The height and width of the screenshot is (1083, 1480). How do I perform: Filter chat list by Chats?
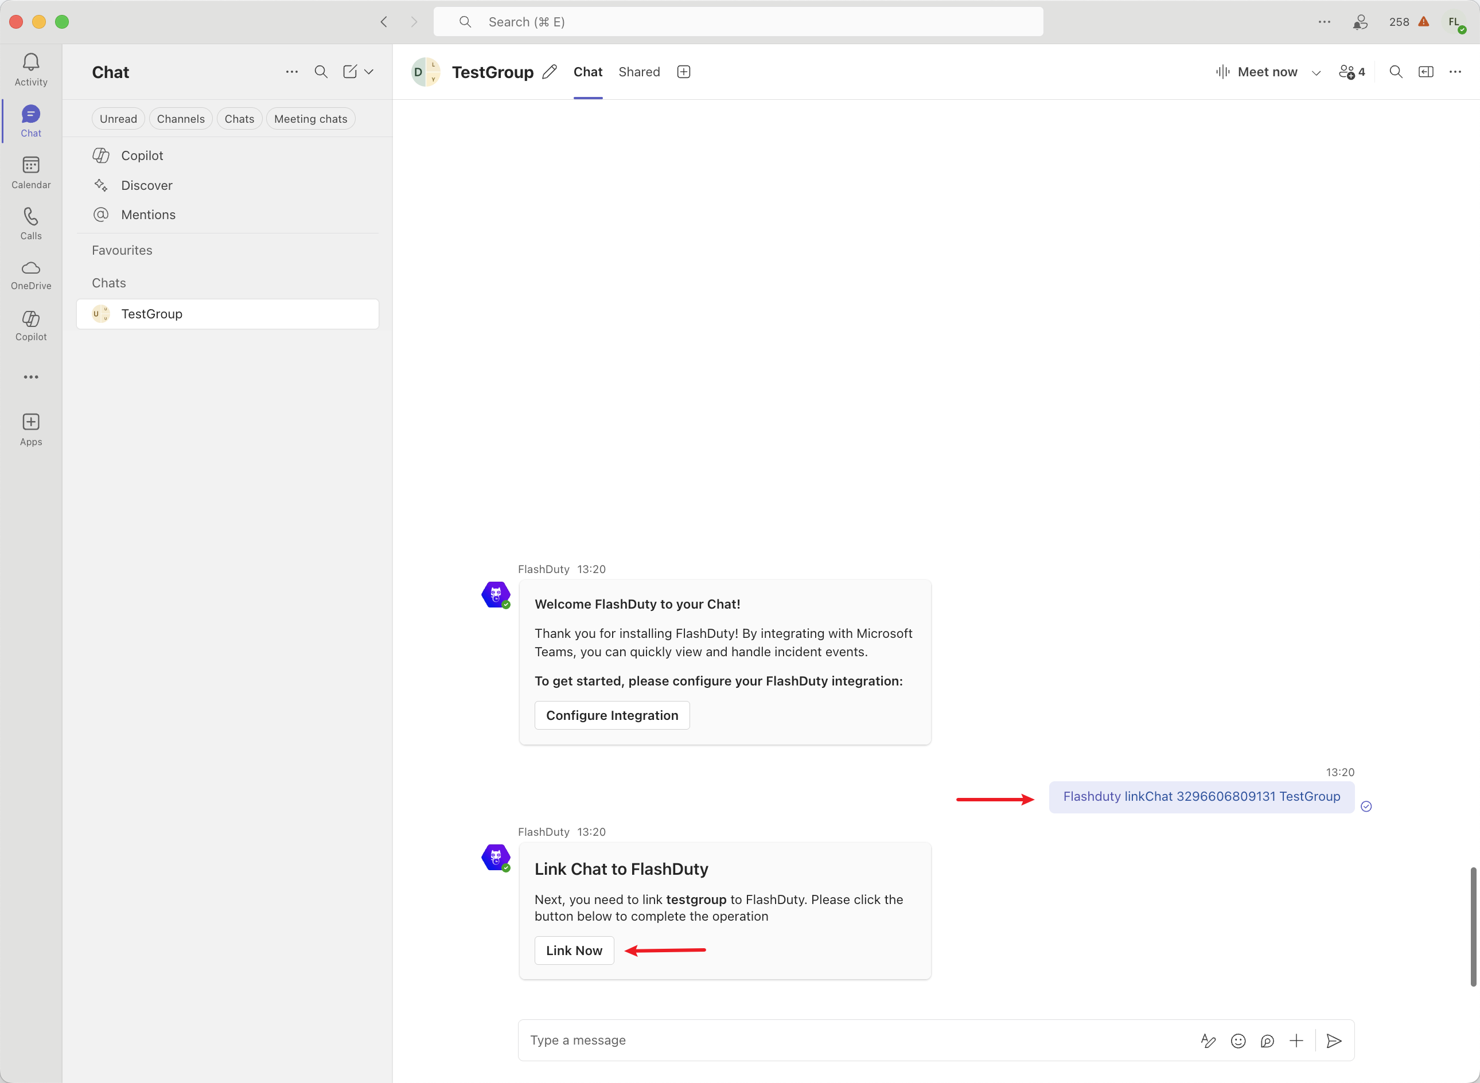pos(239,119)
